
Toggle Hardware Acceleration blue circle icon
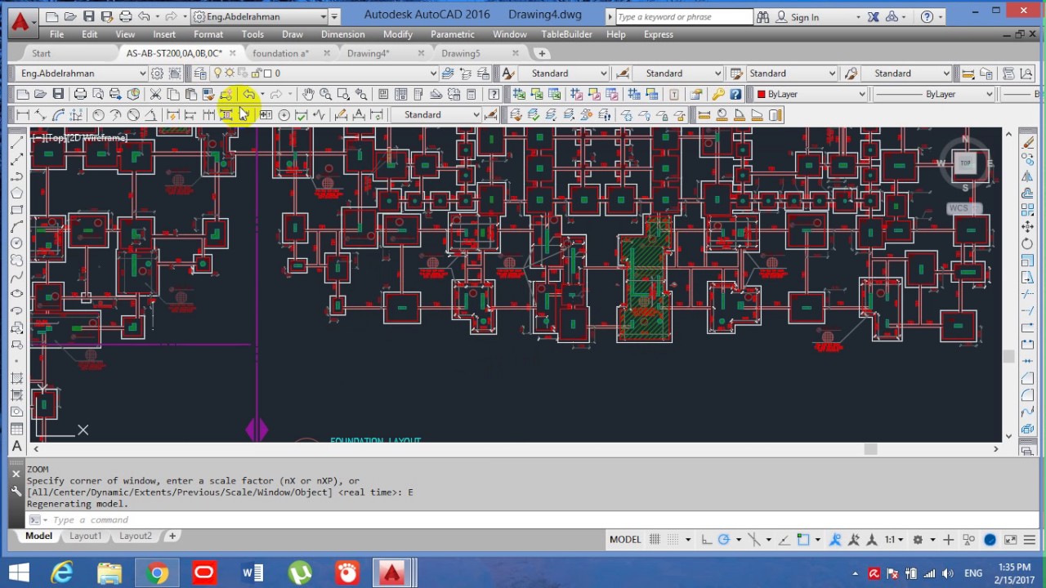[x=990, y=540]
